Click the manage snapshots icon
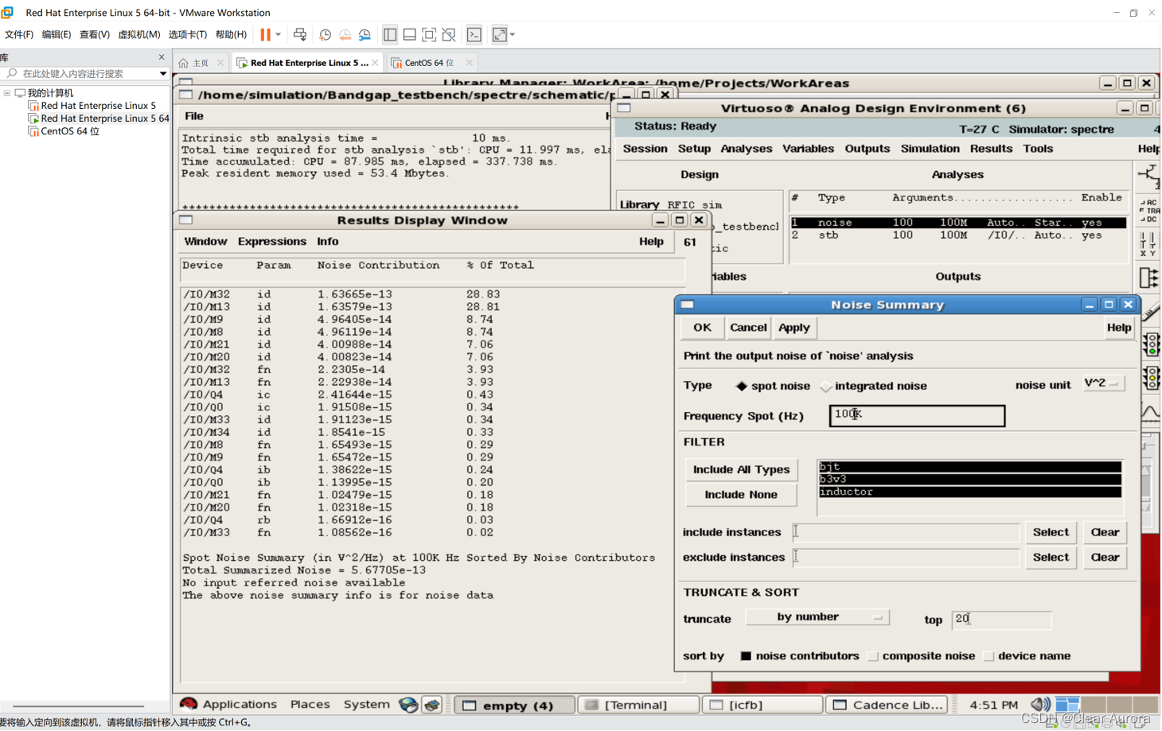 [x=365, y=34]
